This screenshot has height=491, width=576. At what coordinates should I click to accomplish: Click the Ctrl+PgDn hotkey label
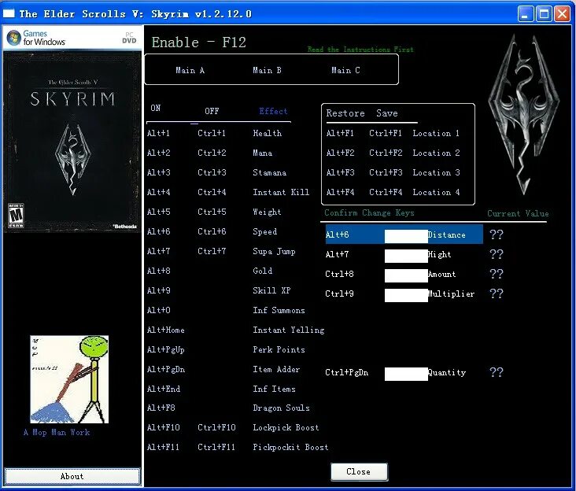pos(347,373)
